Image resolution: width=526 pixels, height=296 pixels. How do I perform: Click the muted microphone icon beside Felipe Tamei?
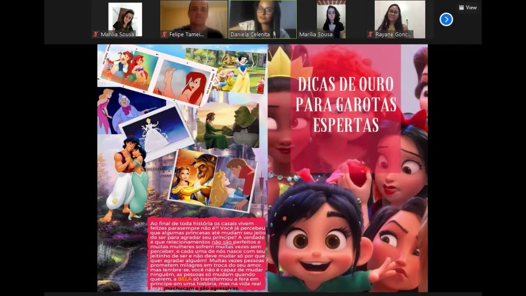pyautogui.click(x=164, y=35)
